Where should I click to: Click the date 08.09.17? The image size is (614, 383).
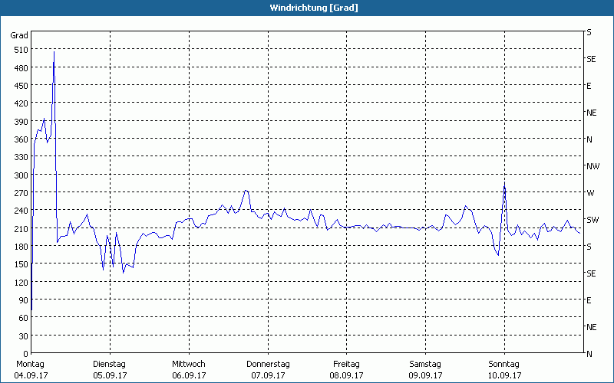coord(347,375)
